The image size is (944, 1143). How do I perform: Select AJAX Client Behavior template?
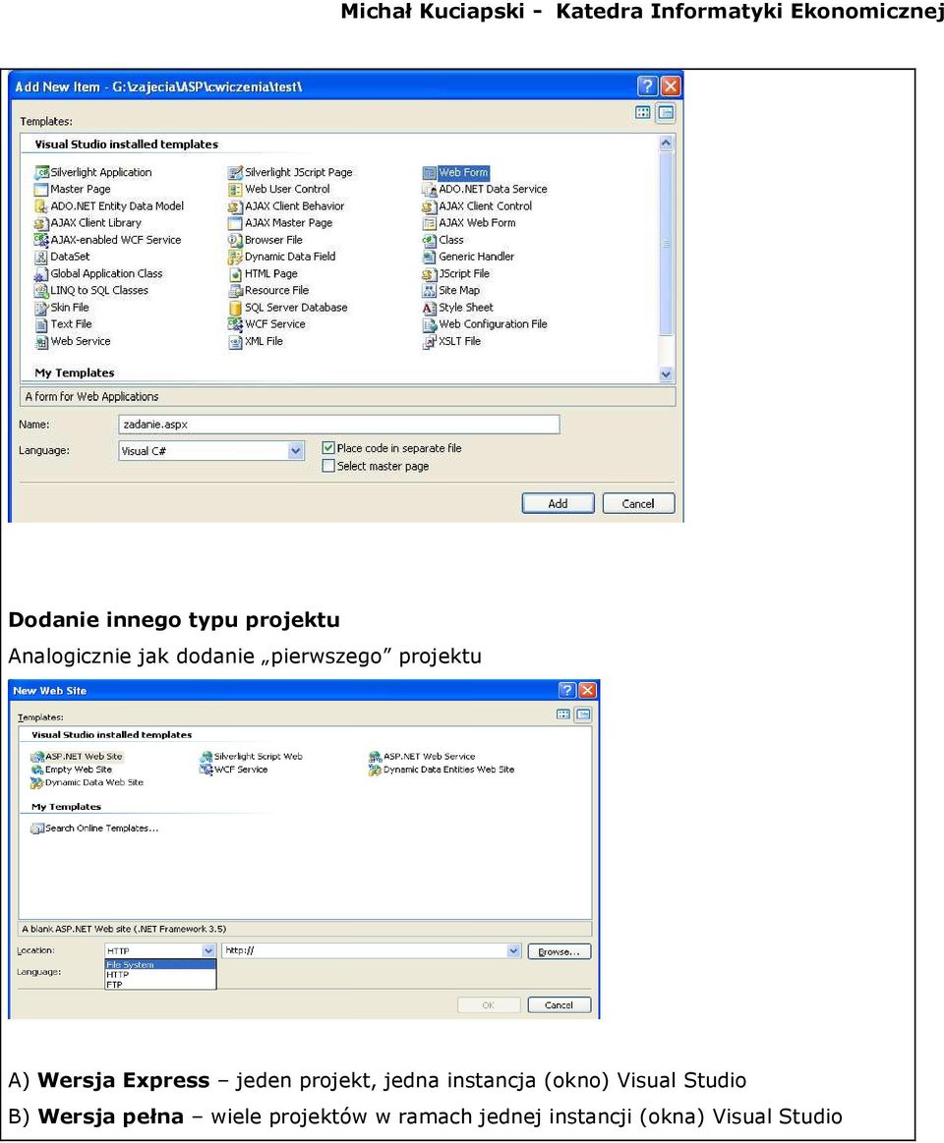click(286, 206)
